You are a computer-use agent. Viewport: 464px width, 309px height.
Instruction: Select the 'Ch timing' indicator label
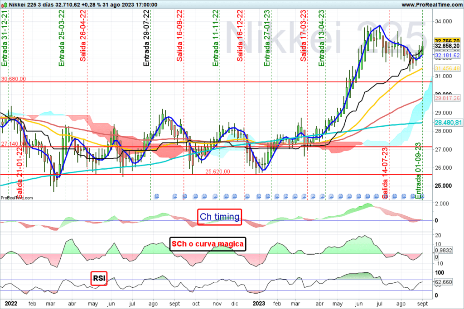[x=220, y=217]
